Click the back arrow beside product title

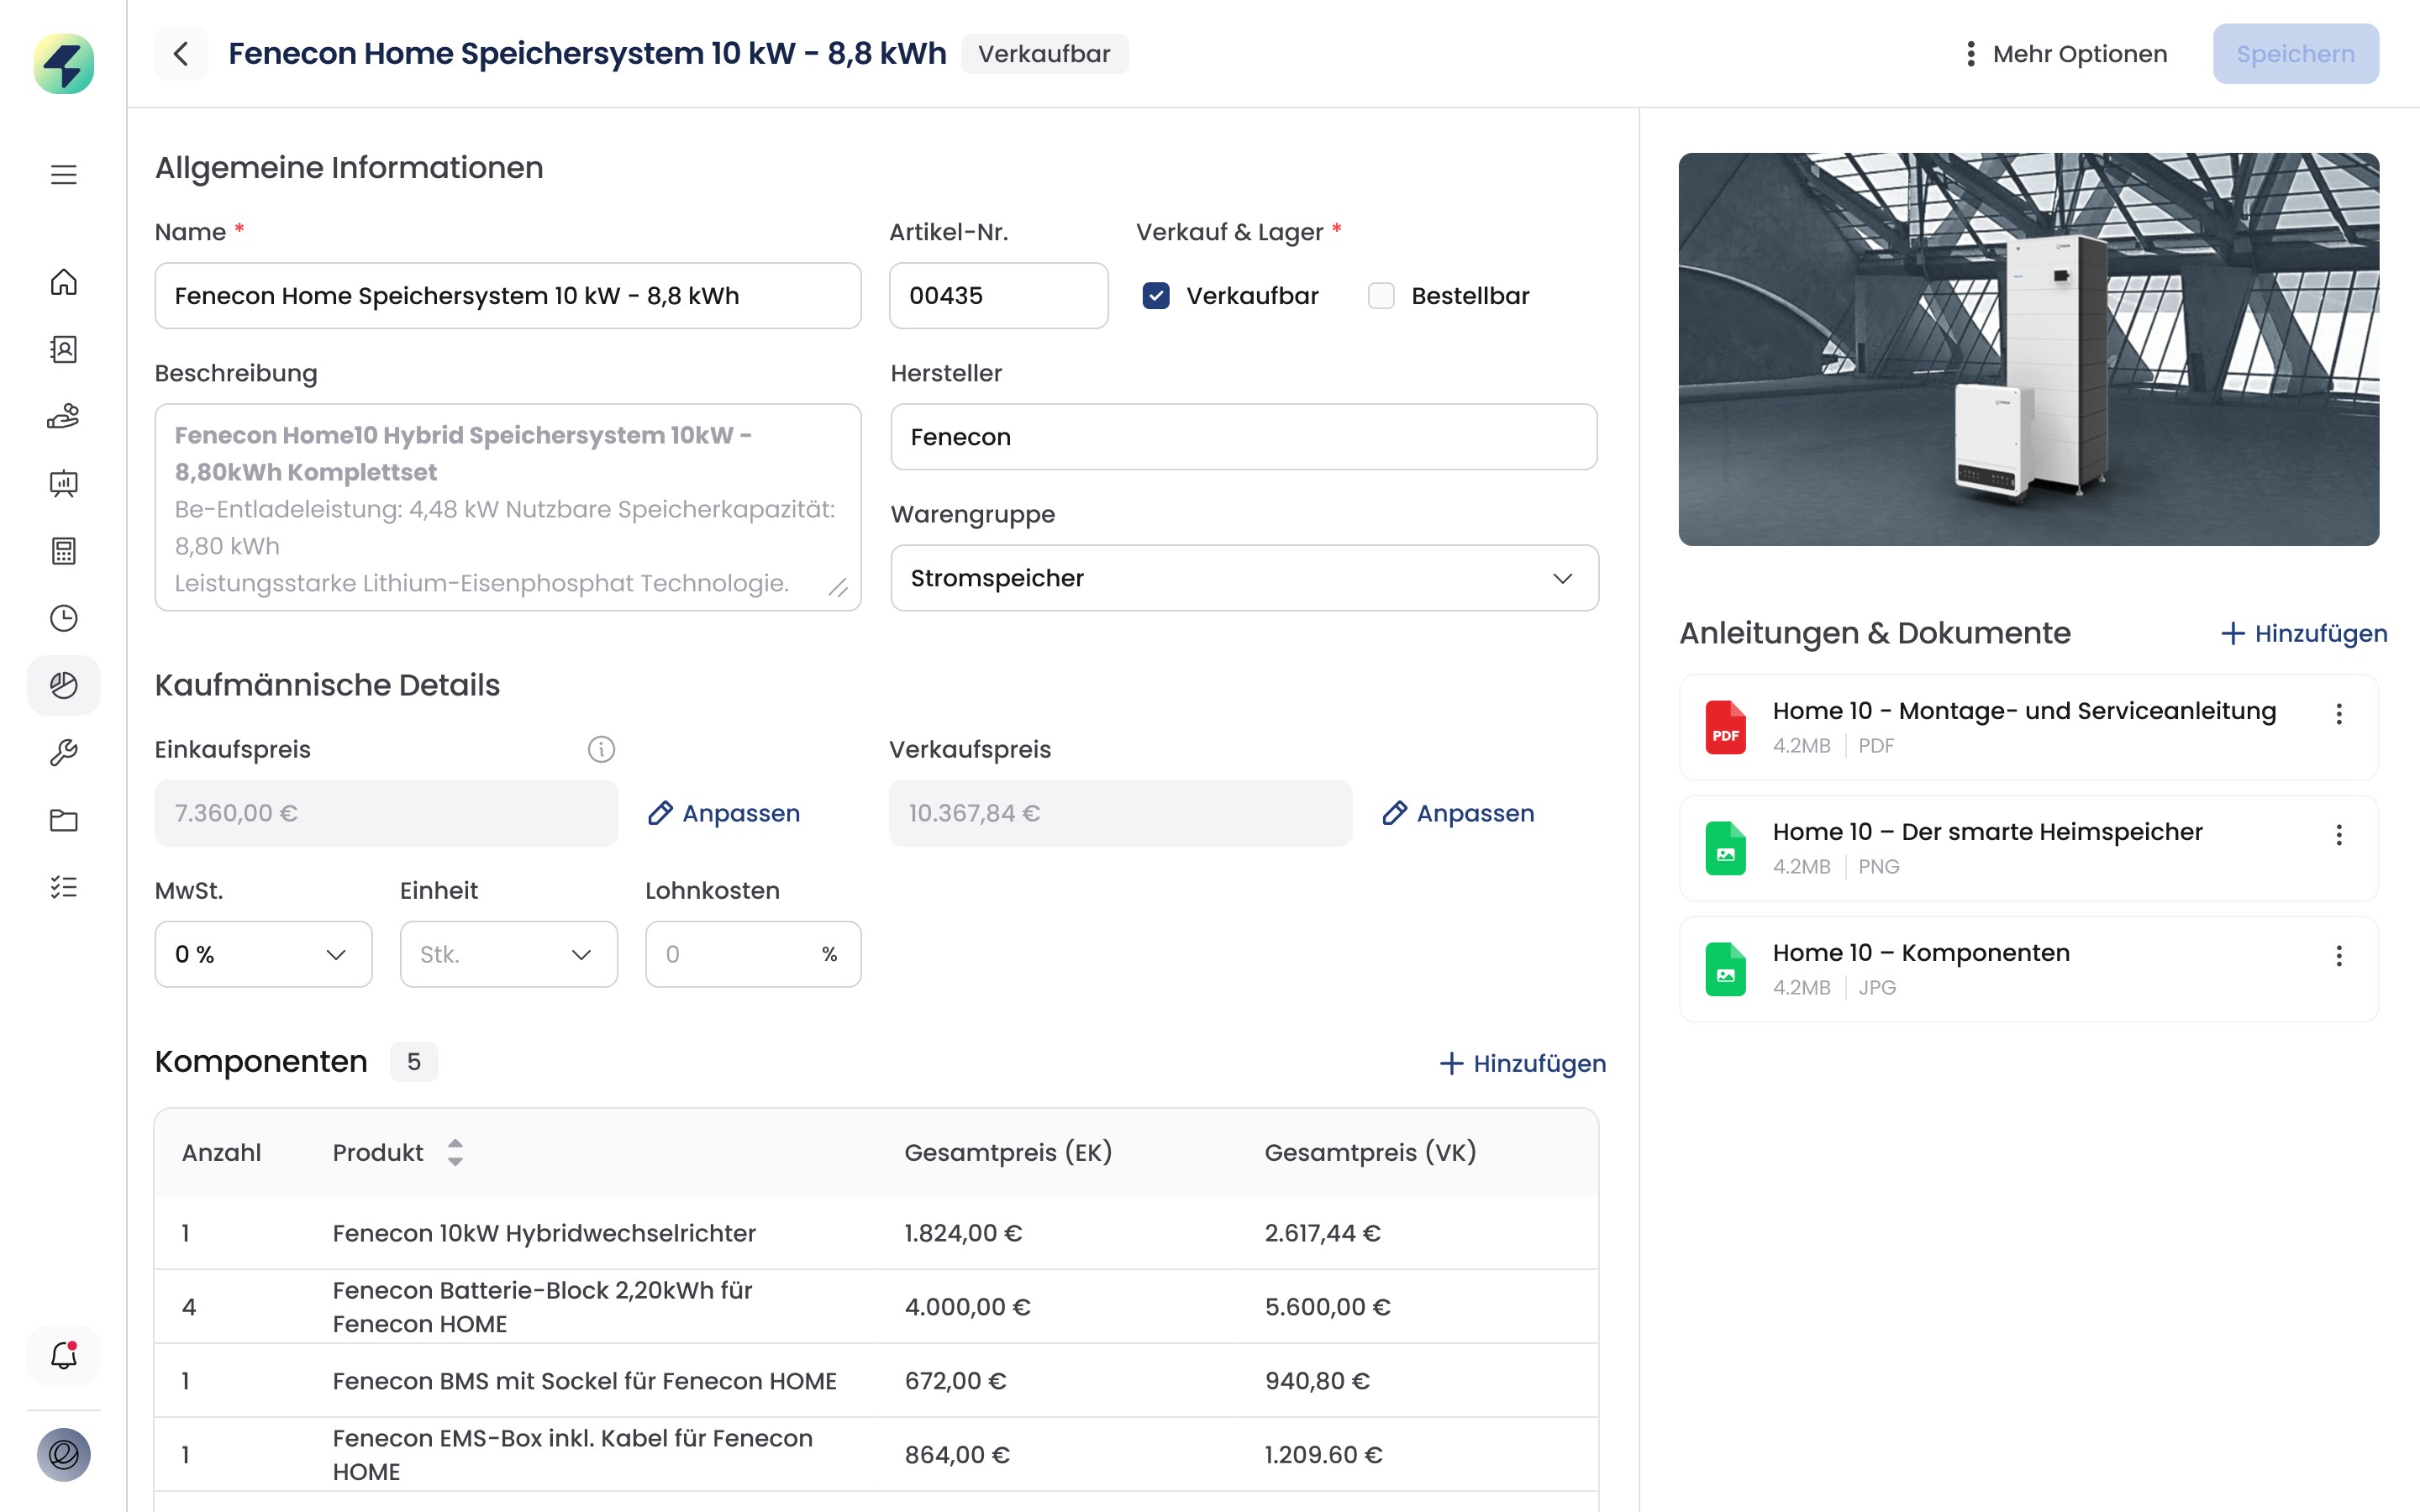click(x=181, y=54)
